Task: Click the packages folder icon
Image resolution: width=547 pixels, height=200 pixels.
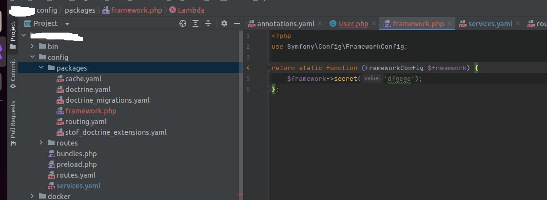Action: [51, 68]
